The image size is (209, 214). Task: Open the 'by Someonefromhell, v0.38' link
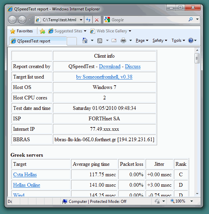click(104, 77)
